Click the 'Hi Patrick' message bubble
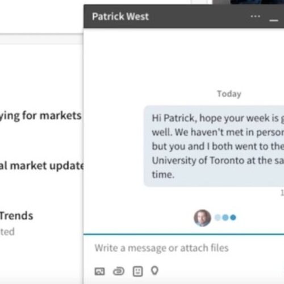 pos(214,146)
